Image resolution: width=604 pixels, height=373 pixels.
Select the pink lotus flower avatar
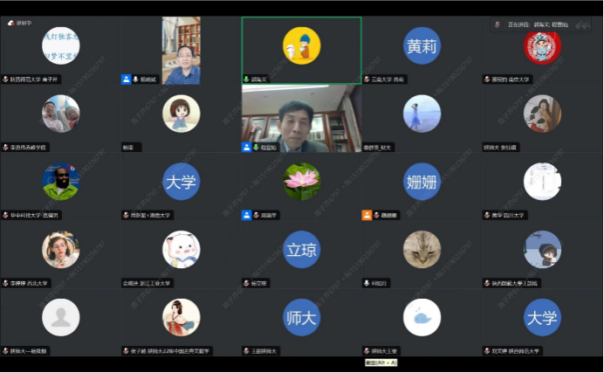pos(301,181)
